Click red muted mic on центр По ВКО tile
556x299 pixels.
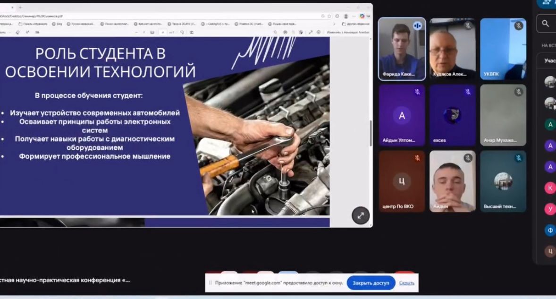click(x=417, y=158)
